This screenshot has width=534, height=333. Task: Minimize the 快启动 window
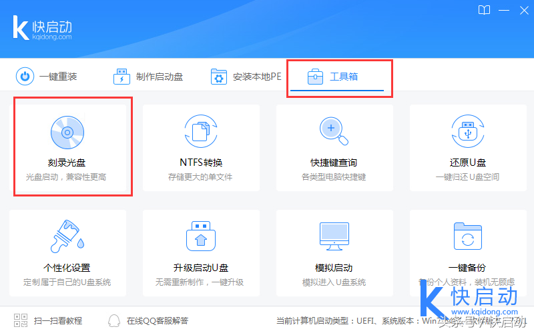504,11
